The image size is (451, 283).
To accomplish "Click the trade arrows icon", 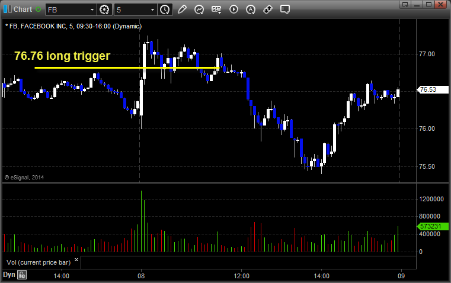I will (268, 9).
